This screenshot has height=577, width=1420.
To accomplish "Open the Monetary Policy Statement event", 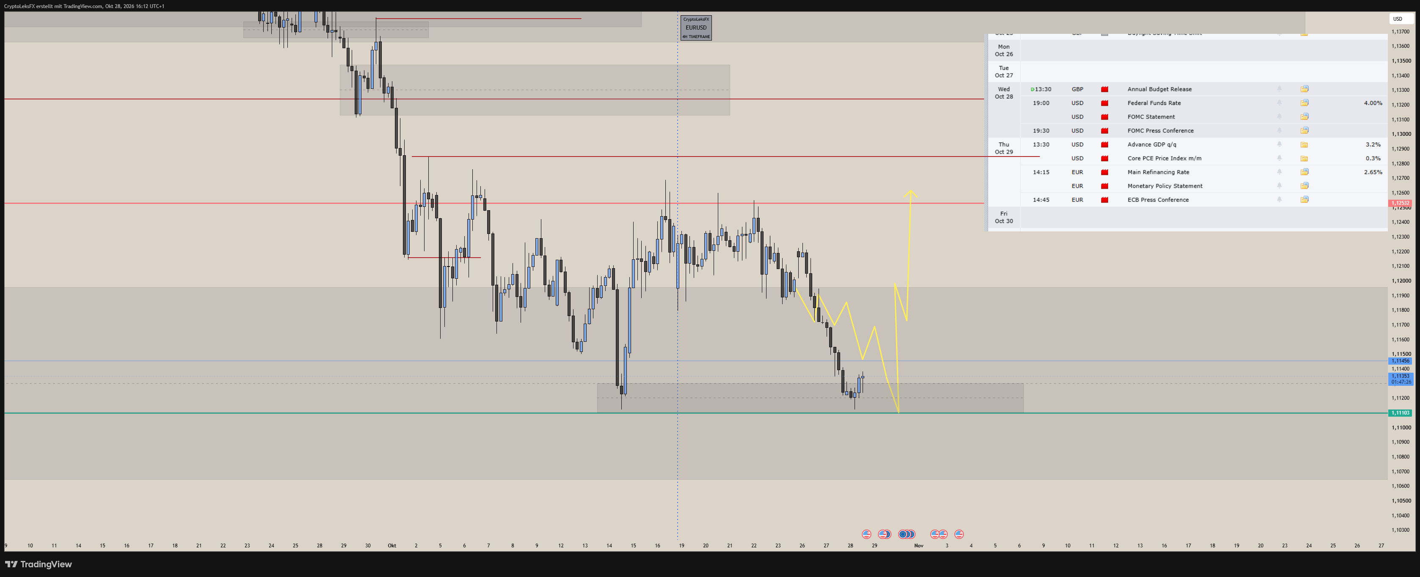I will [1165, 186].
